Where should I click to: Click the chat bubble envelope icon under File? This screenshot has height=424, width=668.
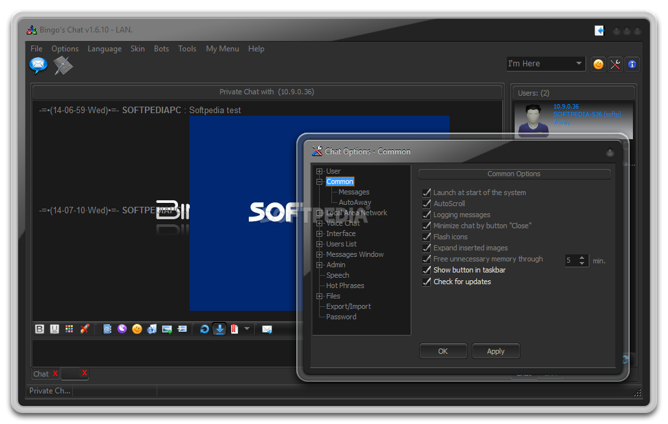(x=38, y=65)
